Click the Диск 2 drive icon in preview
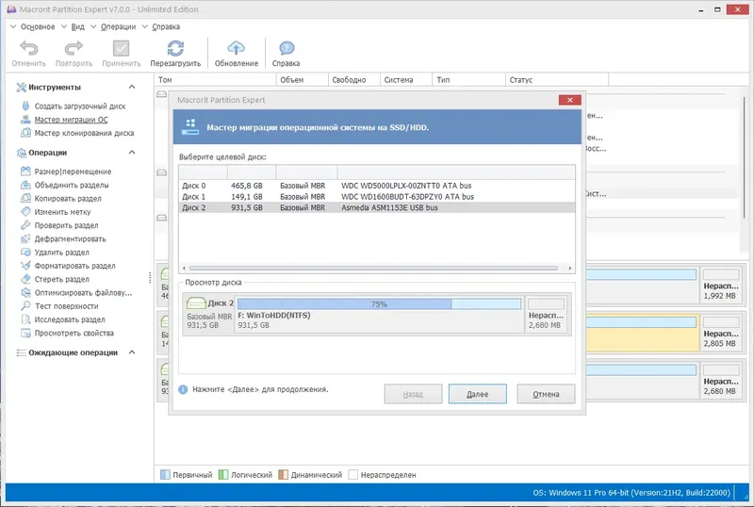This screenshot has height=507, width=754. (196, 303)
